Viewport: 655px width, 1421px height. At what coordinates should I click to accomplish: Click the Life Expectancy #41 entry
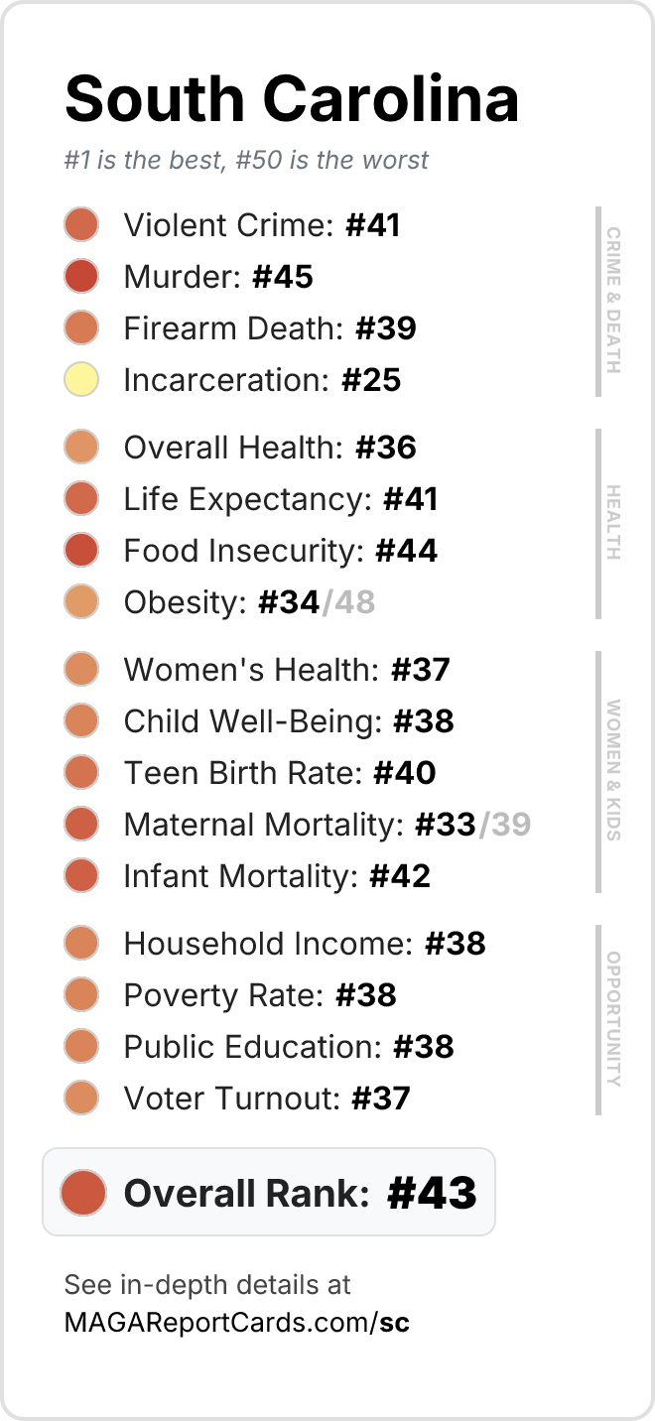click(x=251, y=498)
